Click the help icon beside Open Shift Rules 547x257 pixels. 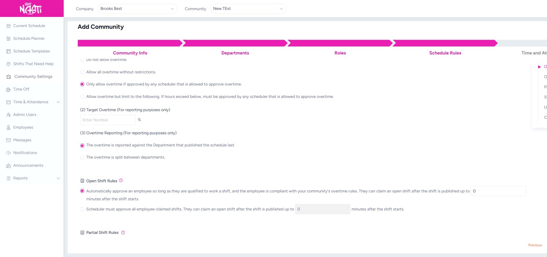point(121,181)
